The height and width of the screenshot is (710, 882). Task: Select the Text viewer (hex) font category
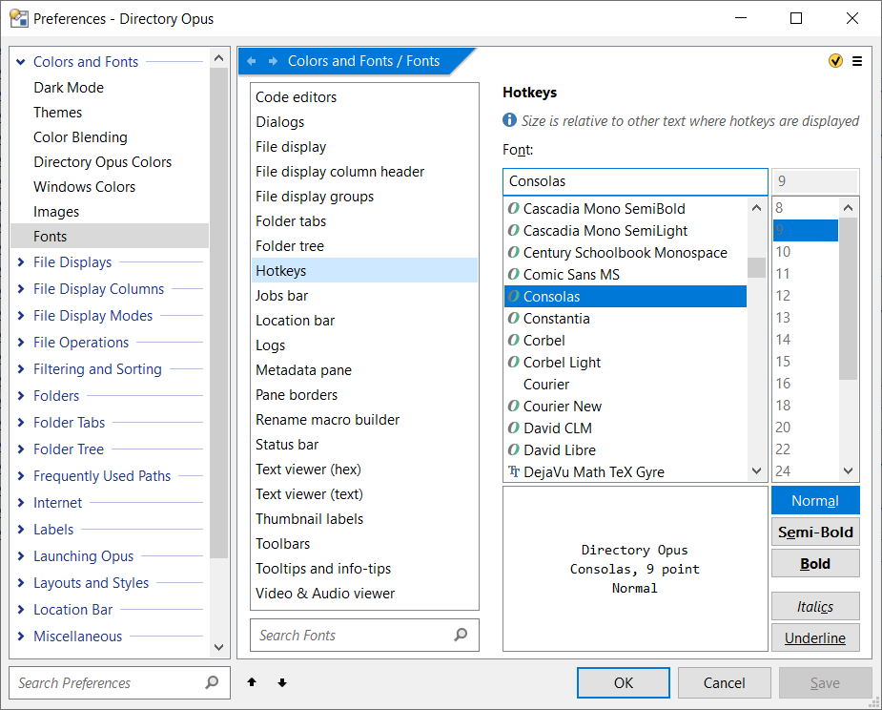[364, 470]
